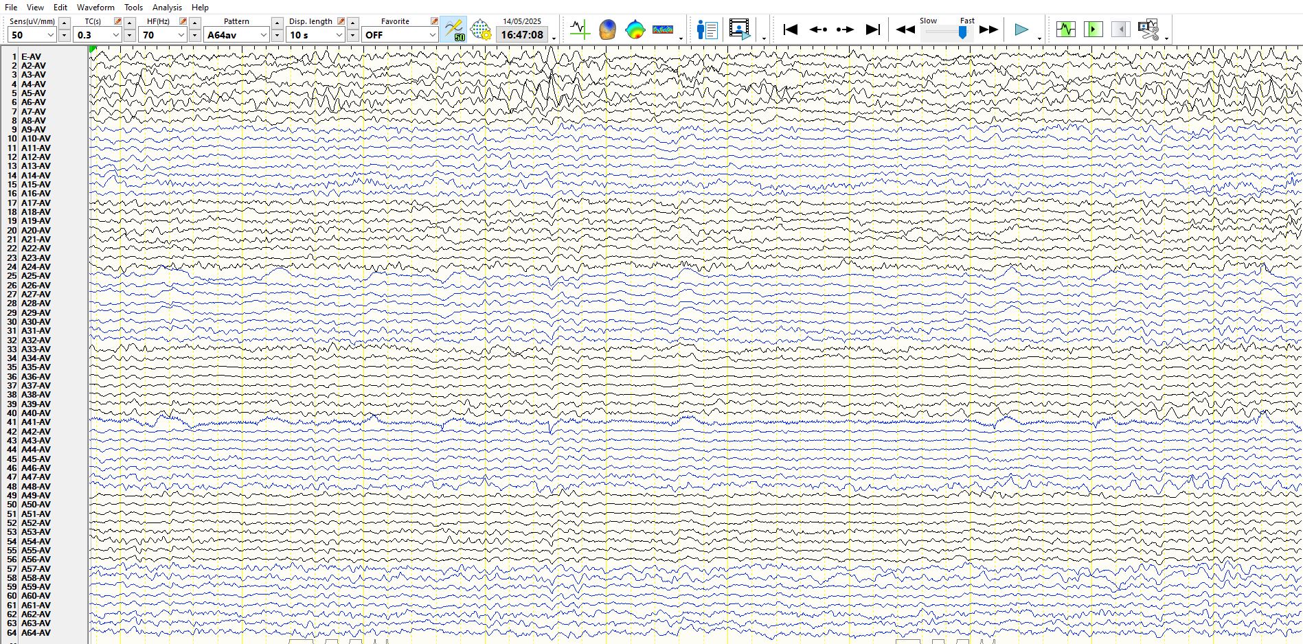Open the spectral density trend view
Screen dimensions: 1303x644
(663, 30)
